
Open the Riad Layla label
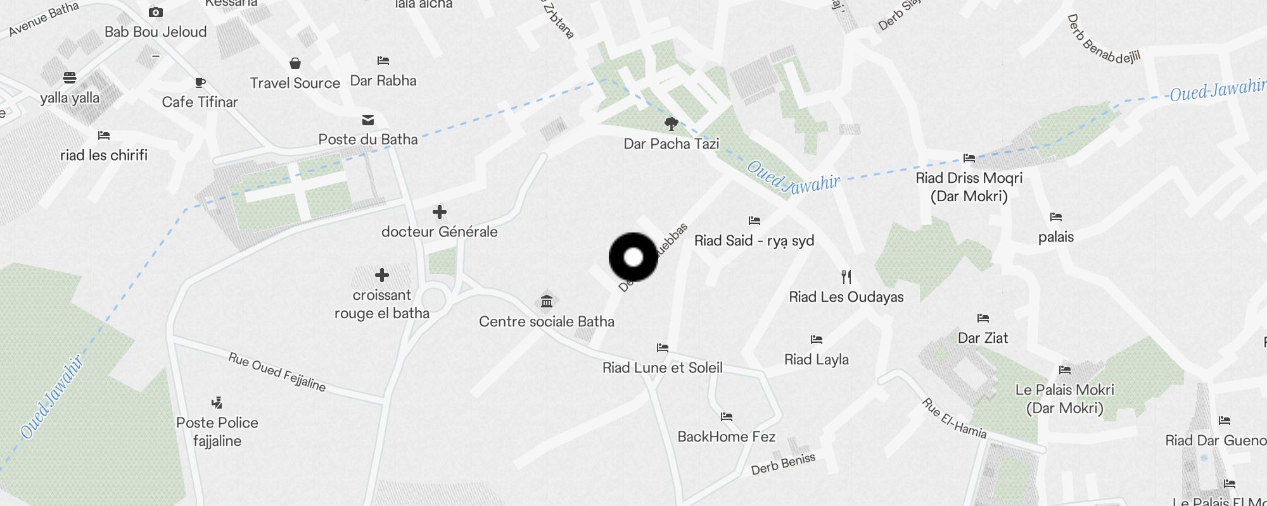817,359
